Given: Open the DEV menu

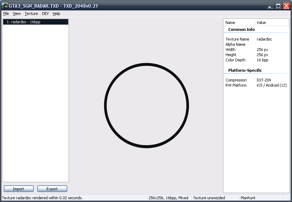Looking at the screenshot, I should 45,14.
